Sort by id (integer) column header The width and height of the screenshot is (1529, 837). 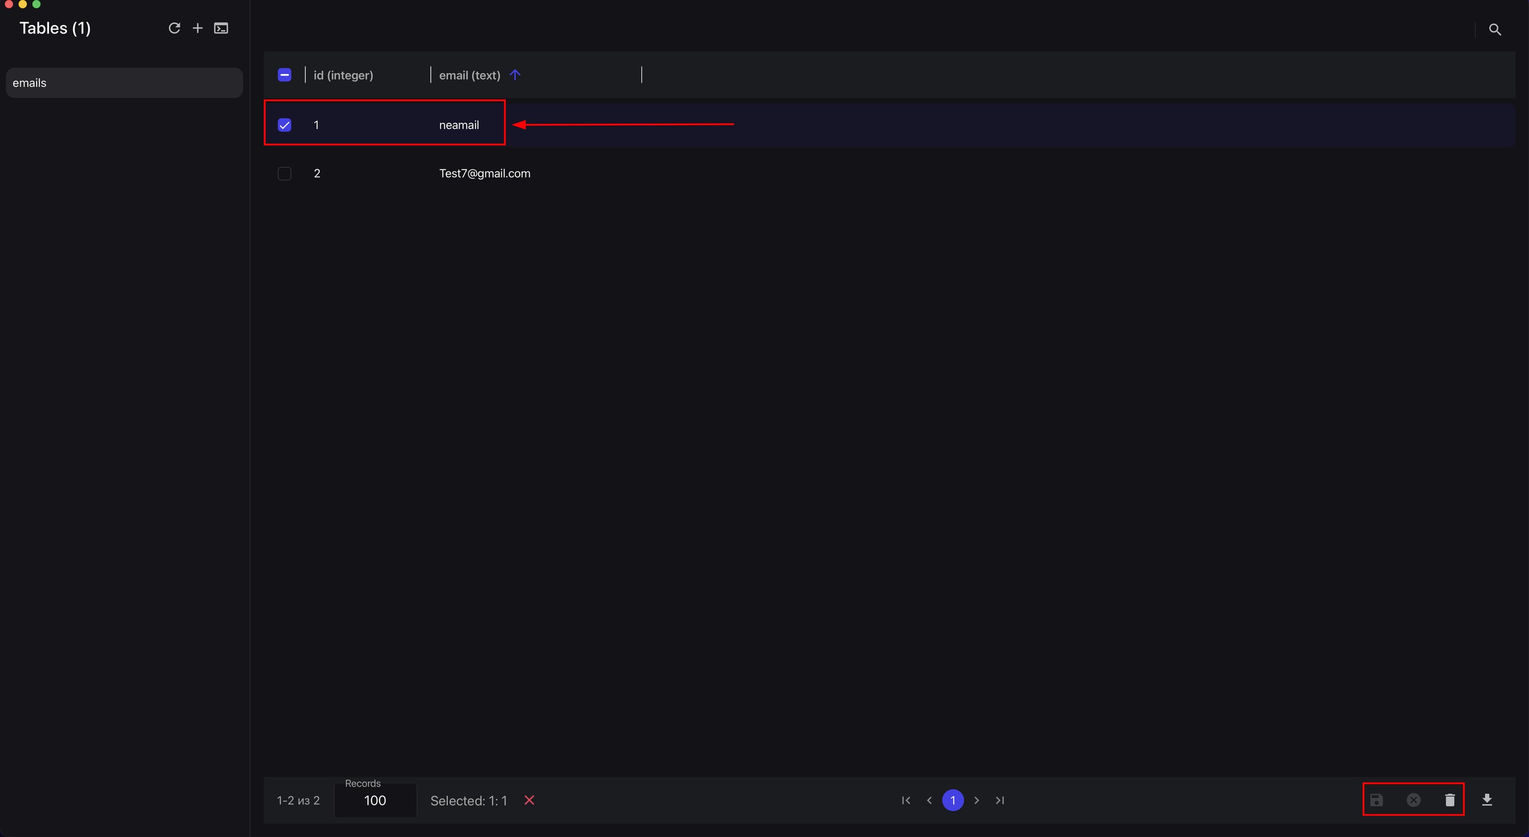(x=343, y=75)
